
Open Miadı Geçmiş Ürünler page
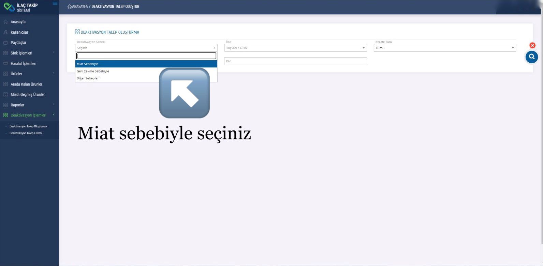(x=28, y=95)
